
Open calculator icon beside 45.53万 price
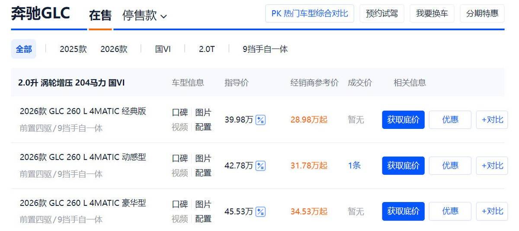[260, 212]
